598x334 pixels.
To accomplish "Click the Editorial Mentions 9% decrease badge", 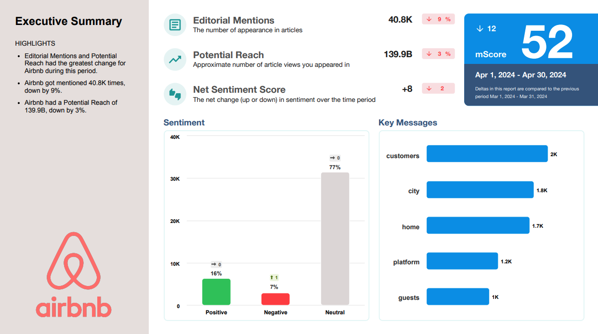I will coord(438,19).
